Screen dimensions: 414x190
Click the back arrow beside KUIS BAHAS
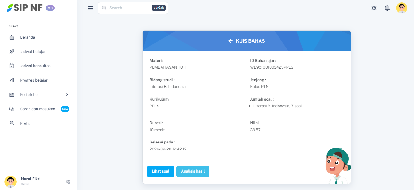pyautogui.click(x=231, y=41)
